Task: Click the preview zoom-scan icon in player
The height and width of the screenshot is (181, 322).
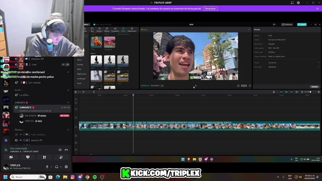Action: click(x=238, y=86)
